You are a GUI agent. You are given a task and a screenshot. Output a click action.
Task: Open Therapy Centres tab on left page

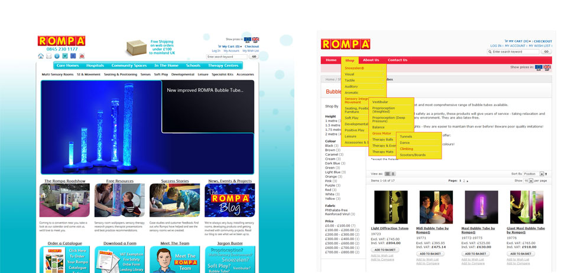(x=223, y=65)
